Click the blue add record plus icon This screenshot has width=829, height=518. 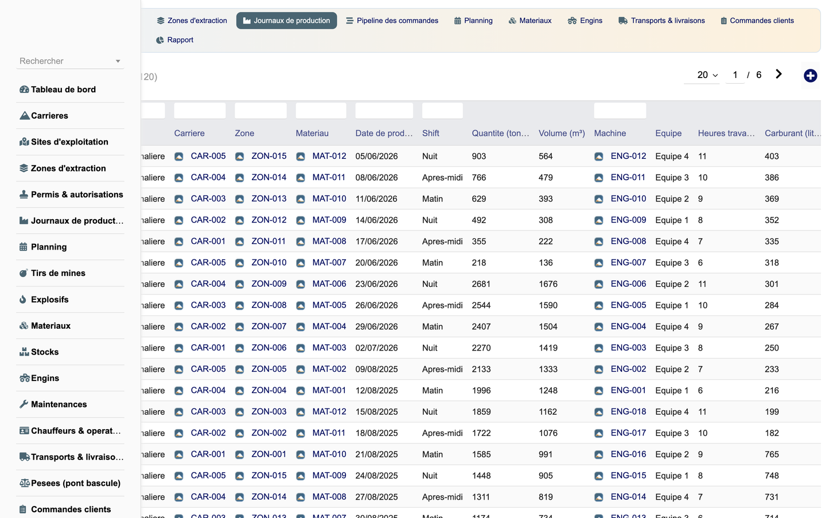(810, 76)
